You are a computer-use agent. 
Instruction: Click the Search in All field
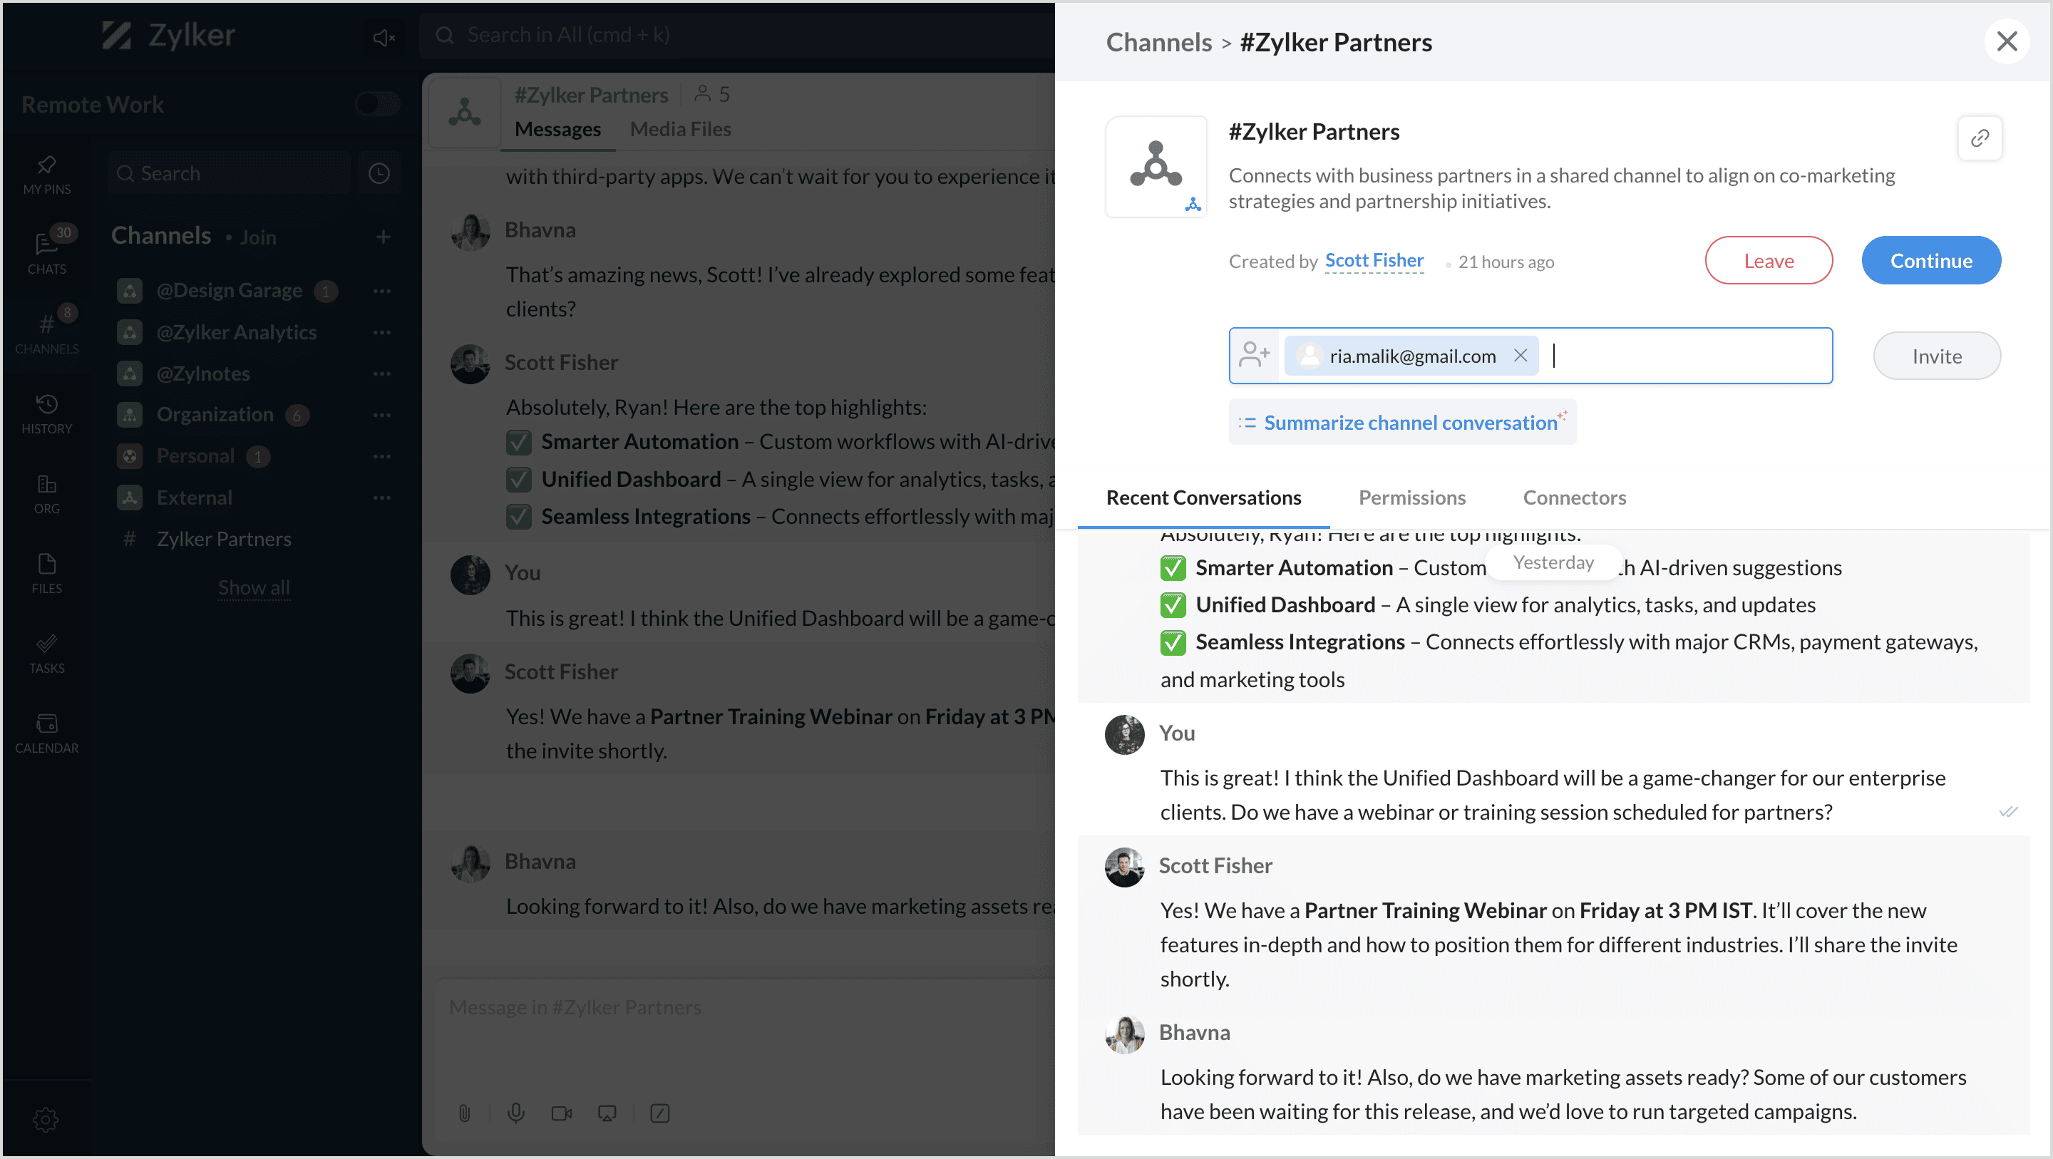tap(737, 35)
